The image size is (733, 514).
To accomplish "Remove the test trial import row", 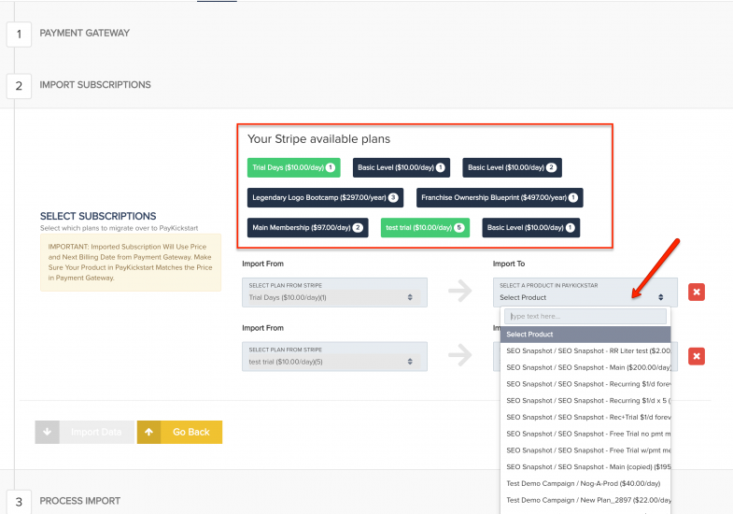I will click(x=697, y=356).
